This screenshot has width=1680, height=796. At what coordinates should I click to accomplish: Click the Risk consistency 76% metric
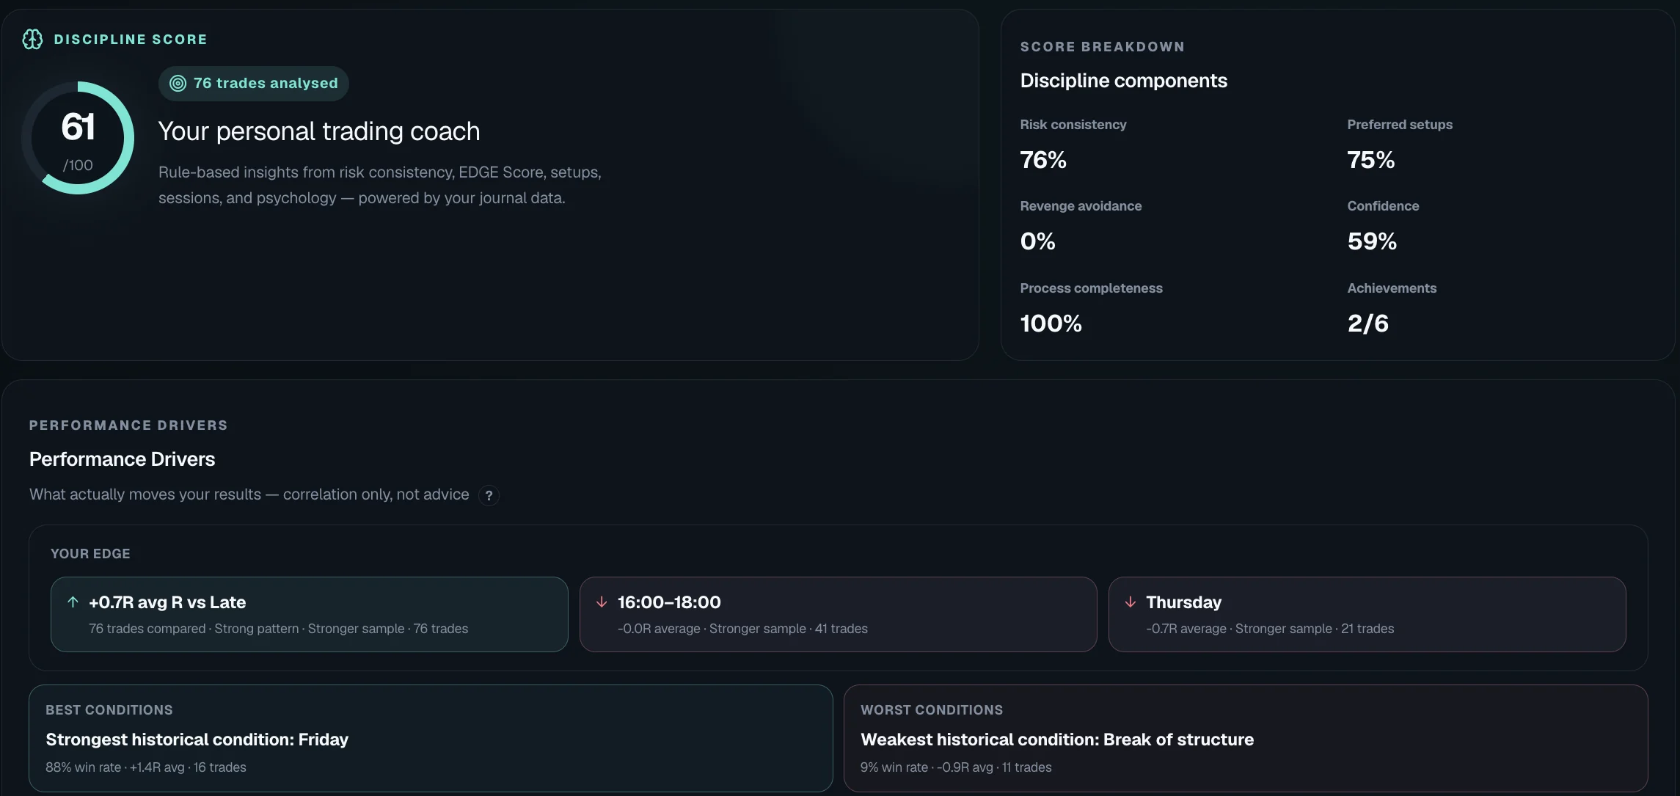(x=1073, y=144)
